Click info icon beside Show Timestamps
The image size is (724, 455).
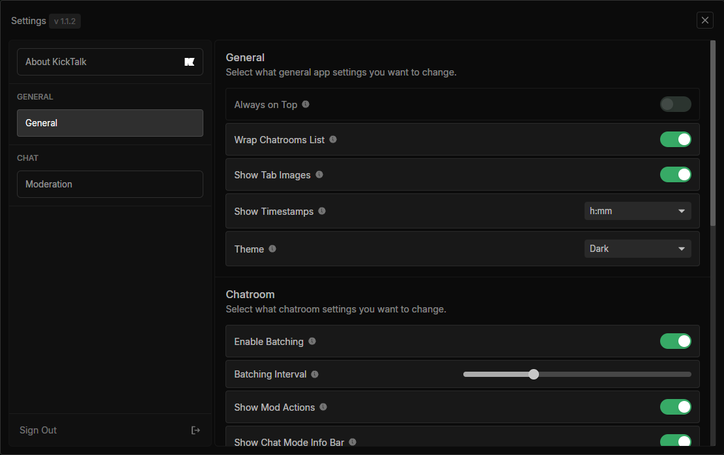pos(322,211)
